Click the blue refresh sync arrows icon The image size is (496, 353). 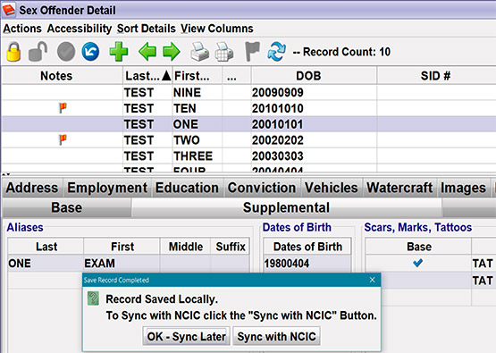coord(276,52)
